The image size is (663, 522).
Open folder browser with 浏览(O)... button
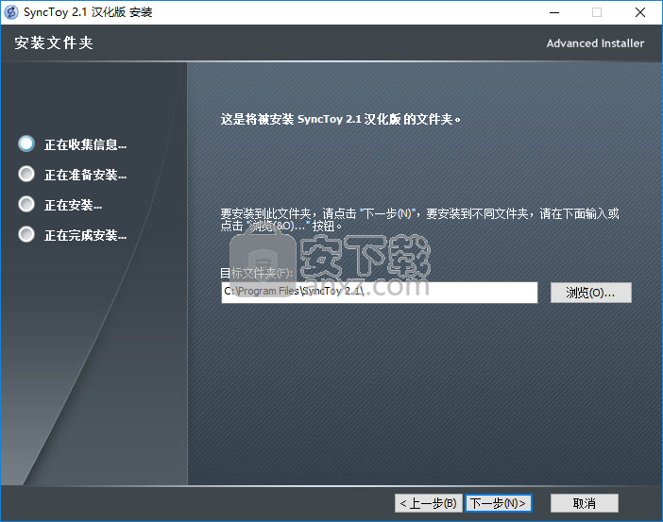590,293
